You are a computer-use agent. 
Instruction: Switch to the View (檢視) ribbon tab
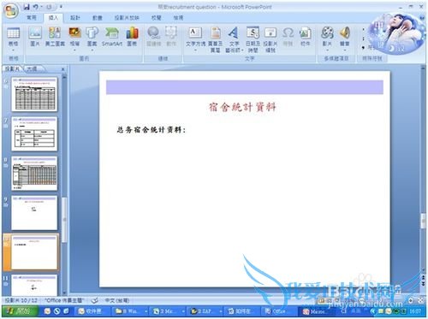pos(178,18)
